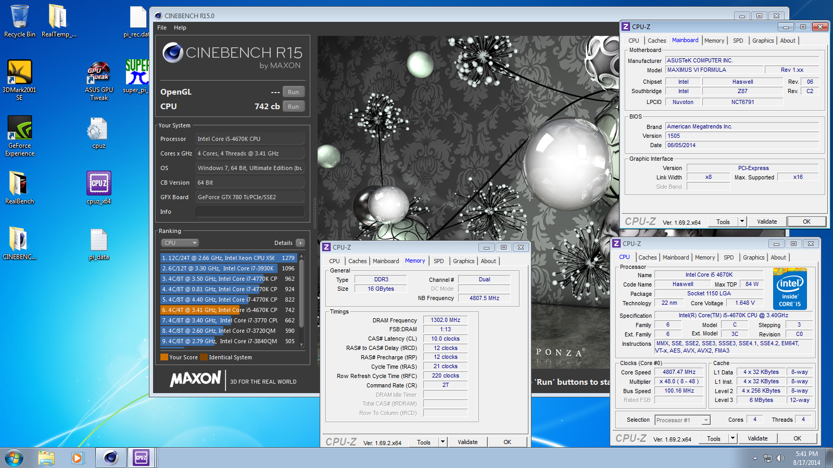The width and height of the screenshot is (833, 468).
Task: Click Validate in Mainboard CPU-Z window
Action: 767,222
